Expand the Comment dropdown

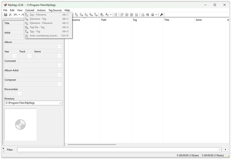coord(60,65)
